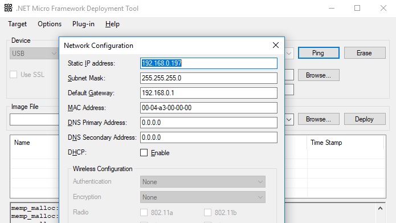Check the 802.11a radio option
This screenshot has height=223, width=396.
point(144,212)
